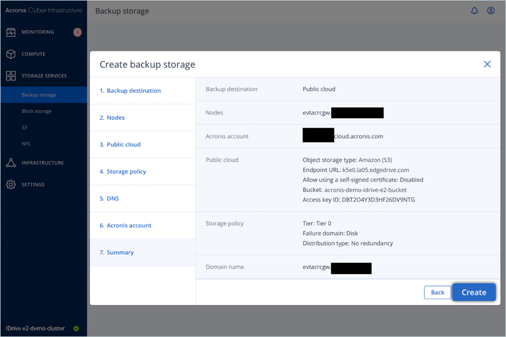Click the Monitoring alert badge
506x337 pixels.
click(x=77, y=32)
